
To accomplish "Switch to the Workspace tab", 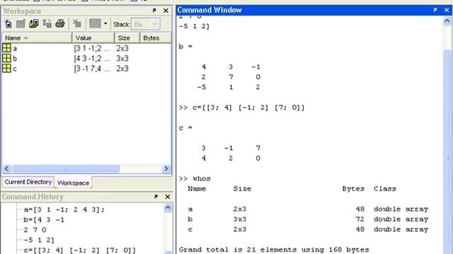I will click(74, 183).
